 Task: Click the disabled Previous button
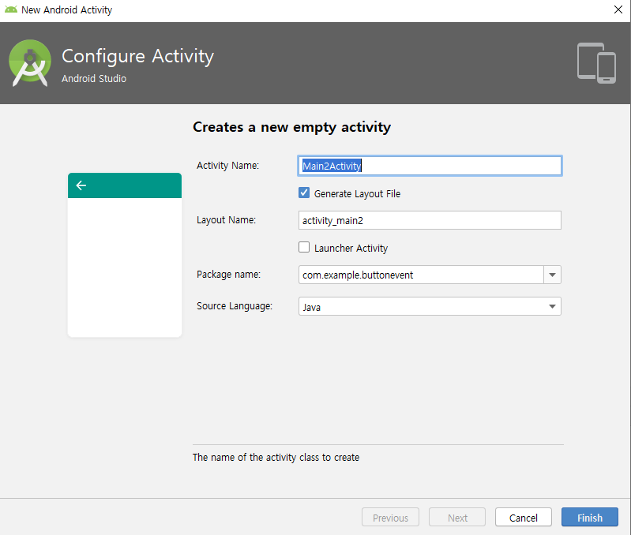pos(390,518)
